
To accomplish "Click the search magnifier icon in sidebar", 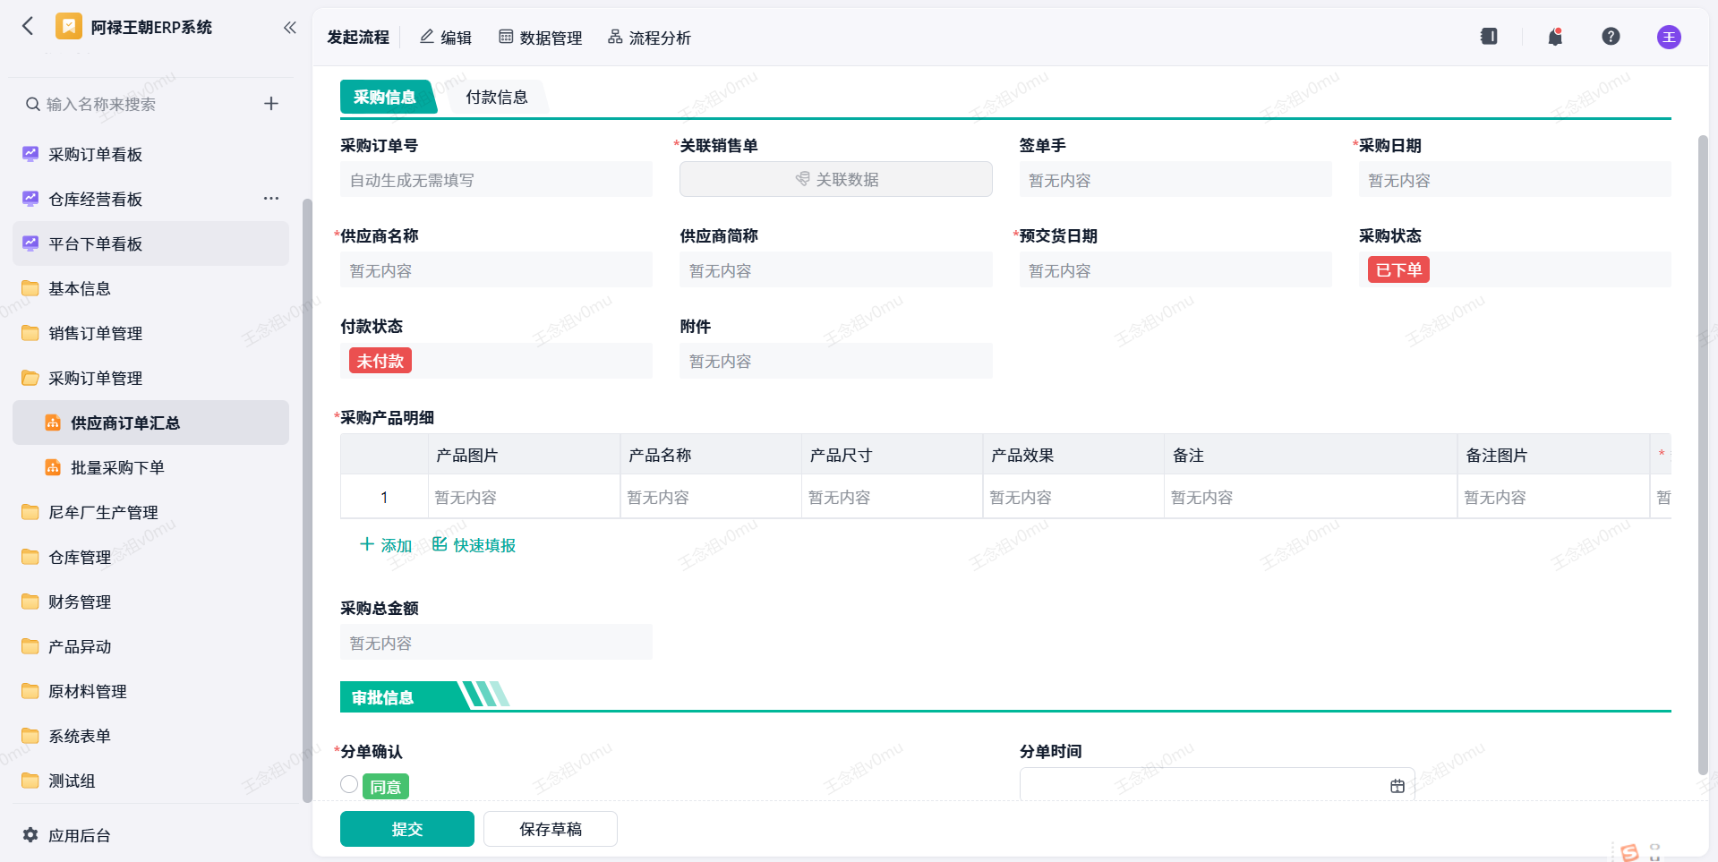I will click(x=32, y=105).
